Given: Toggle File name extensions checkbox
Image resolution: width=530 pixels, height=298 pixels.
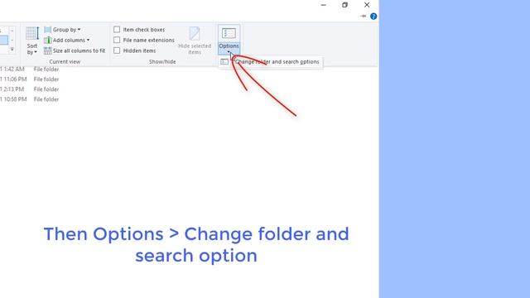Looking at the screenshot, I should (117, 41).
